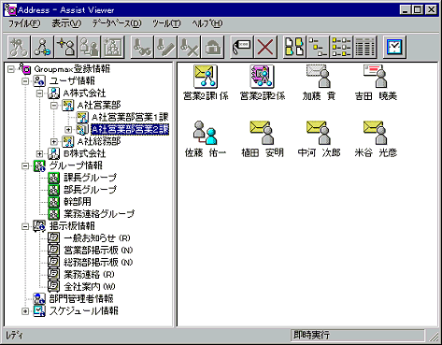442x345 pixels.
Task: Click the greyed house toolbar icon
Action: pos(213,47)
